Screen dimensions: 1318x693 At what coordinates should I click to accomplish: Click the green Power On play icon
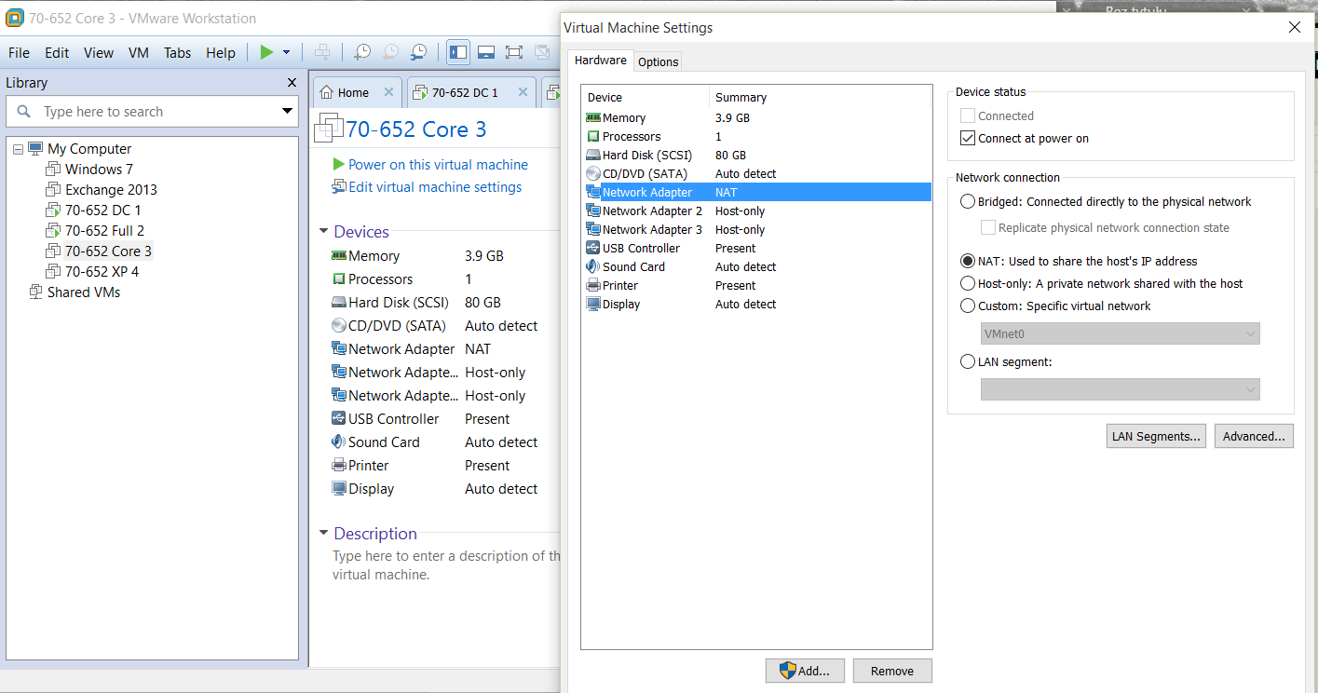tap(266, 53)
